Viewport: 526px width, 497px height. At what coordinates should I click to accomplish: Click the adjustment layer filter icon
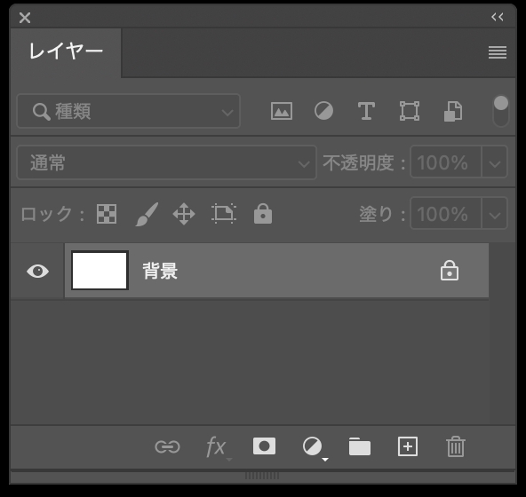[x=323, y=111]
